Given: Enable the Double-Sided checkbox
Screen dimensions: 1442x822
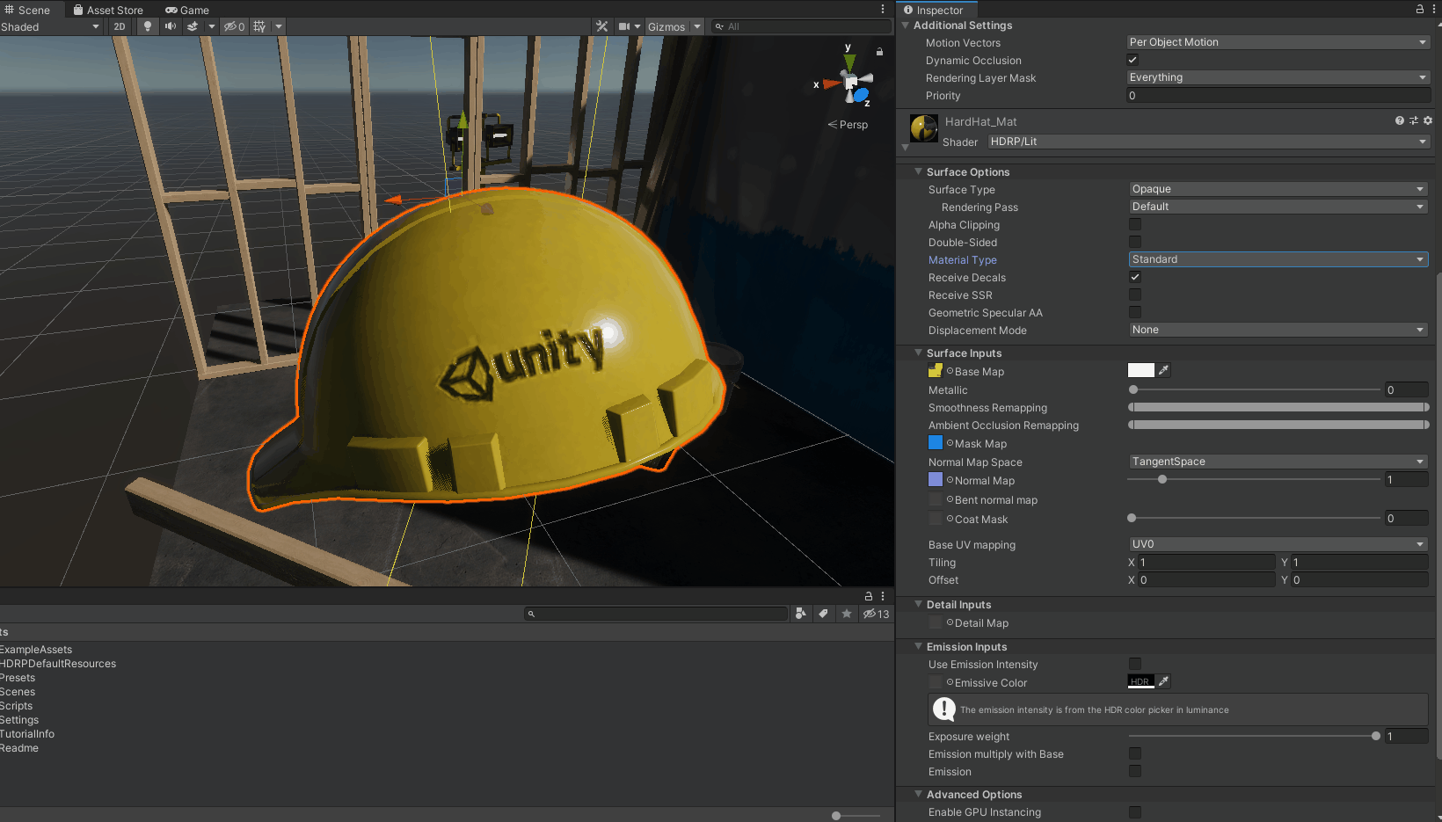Looking at the screenshot, I should [x=1135, y=242].
